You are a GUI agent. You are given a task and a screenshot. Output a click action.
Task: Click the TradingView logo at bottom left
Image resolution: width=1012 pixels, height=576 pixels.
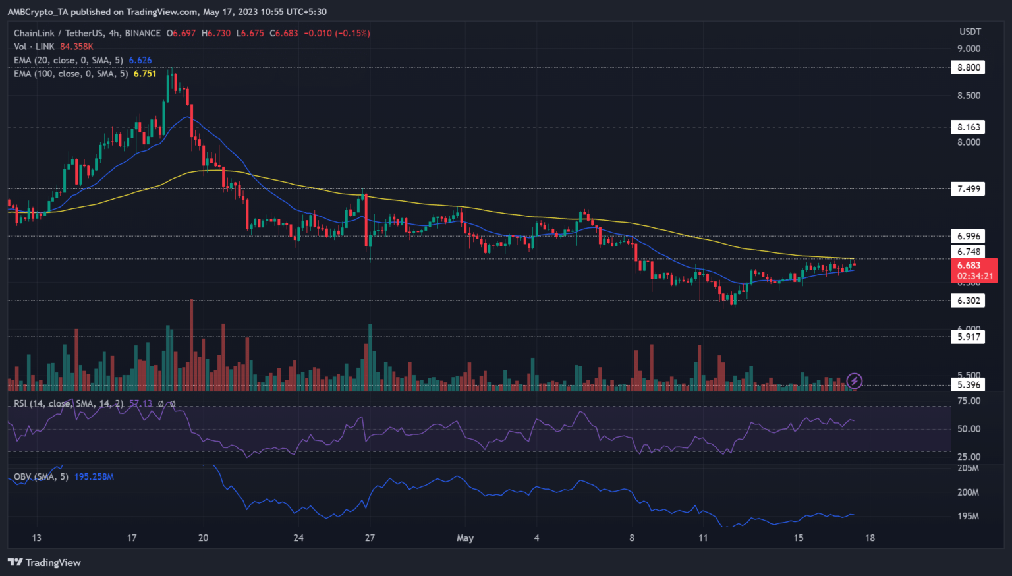pyautogui.click(x=44, y=562)
